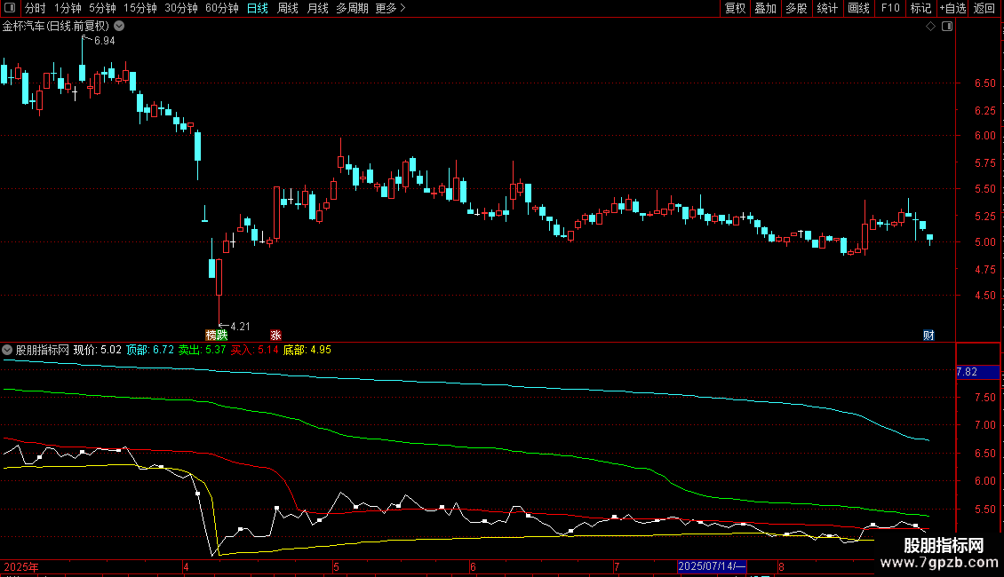Toggle the side panel icon on the chart
Viewport: 1004px width, 577px height.
pyautogui.click(x=947, y=27)
